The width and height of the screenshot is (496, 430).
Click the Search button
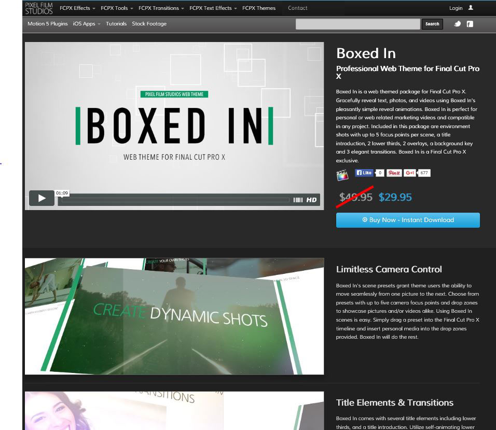pyautogui.click(x=432, y=24)
